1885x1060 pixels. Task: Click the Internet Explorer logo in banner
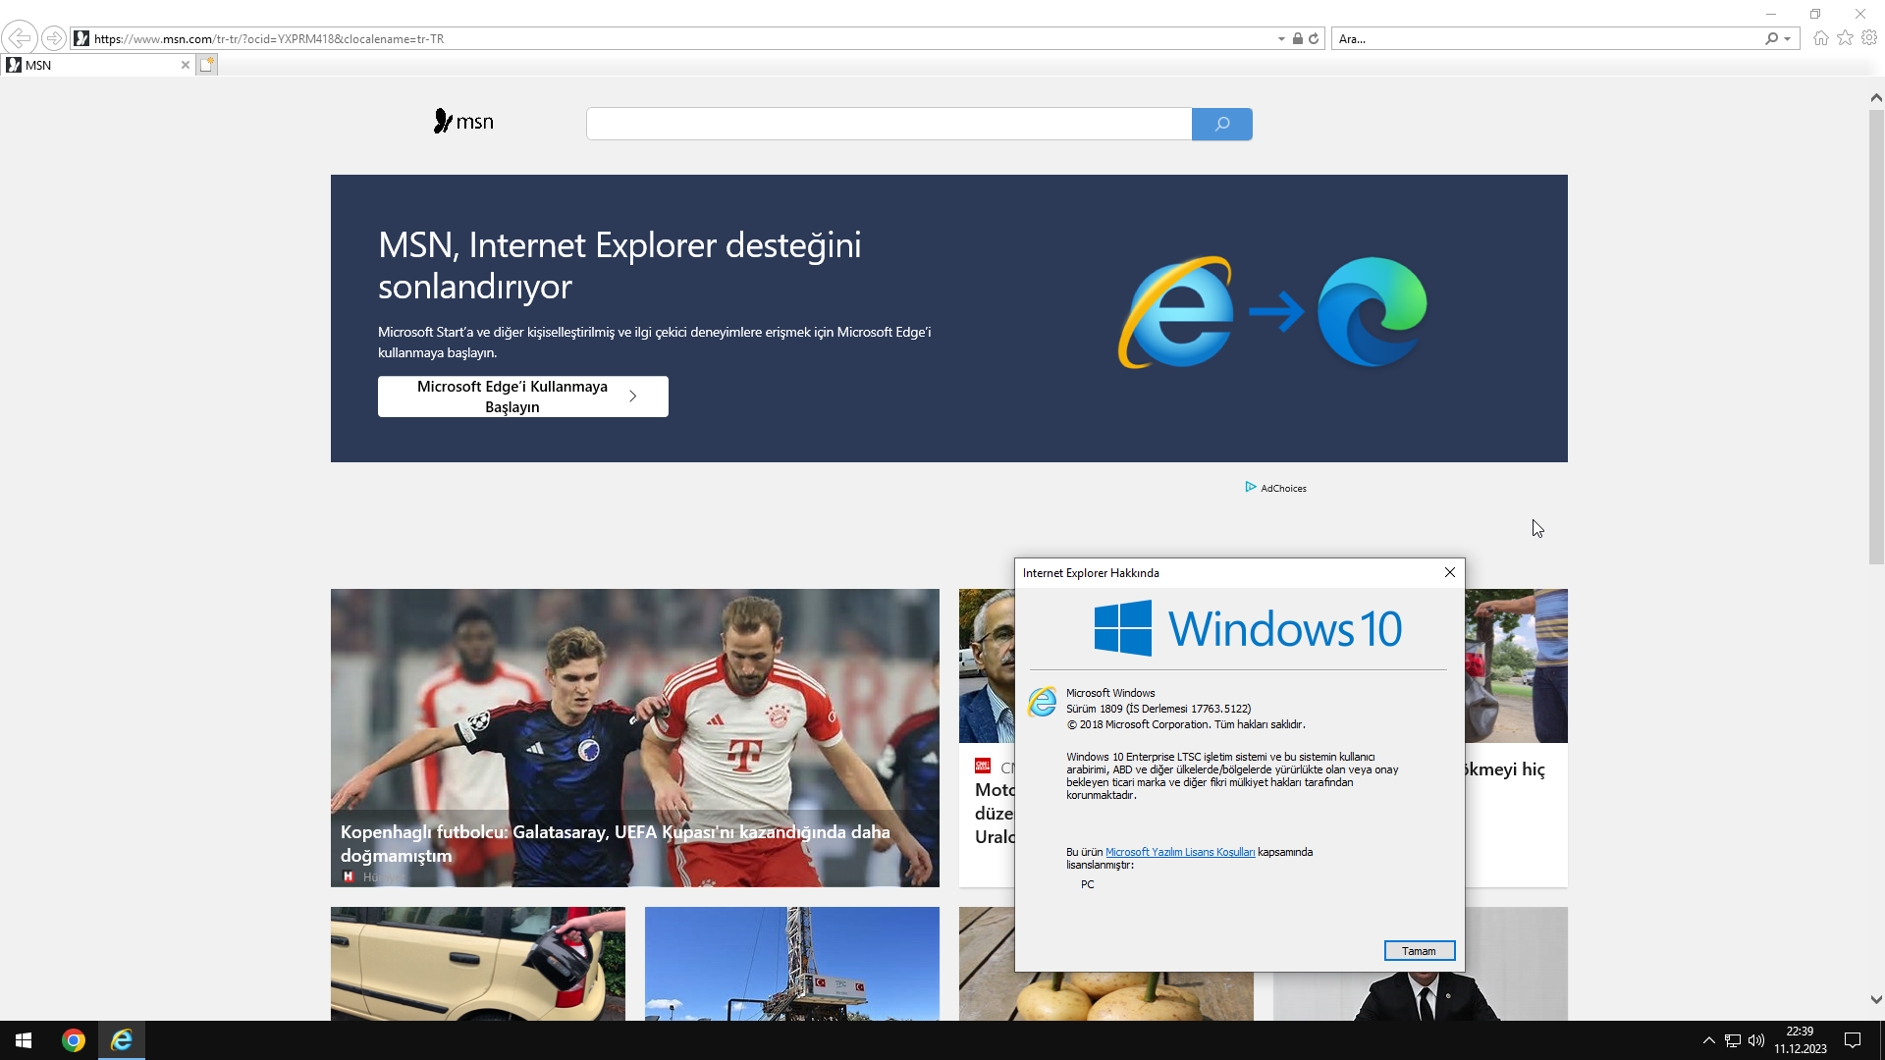click(1175, 312)
